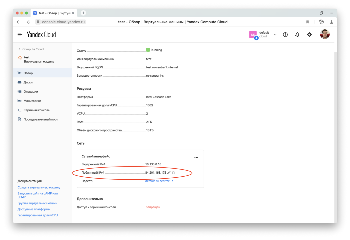The image size is (350, 240).
Task: Open the help question mark icon
Action: [x=285, y=35]
